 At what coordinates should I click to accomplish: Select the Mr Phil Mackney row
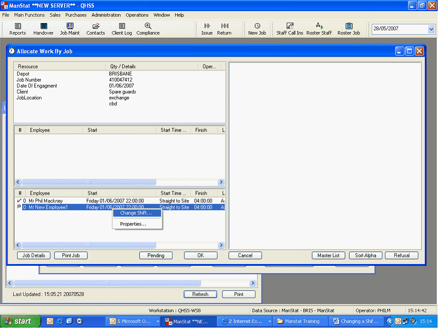point(45,201)
